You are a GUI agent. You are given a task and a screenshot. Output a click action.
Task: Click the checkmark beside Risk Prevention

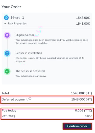5,23
